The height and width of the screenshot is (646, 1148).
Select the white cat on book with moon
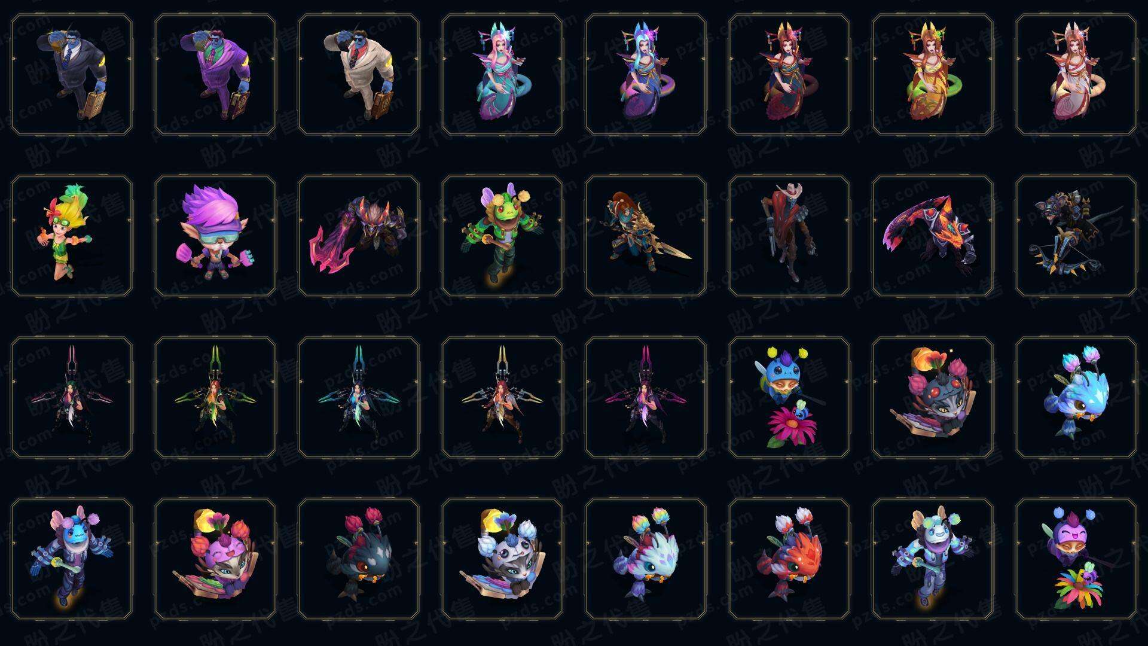click(502, 559)
